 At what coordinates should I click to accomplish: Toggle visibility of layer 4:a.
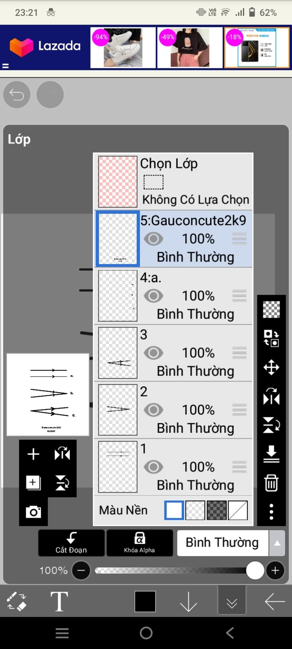point(153,296)
